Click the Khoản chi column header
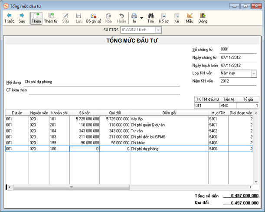 59,113
